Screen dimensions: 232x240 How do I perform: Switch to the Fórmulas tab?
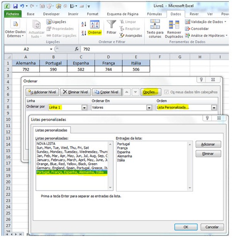[155, 14]
